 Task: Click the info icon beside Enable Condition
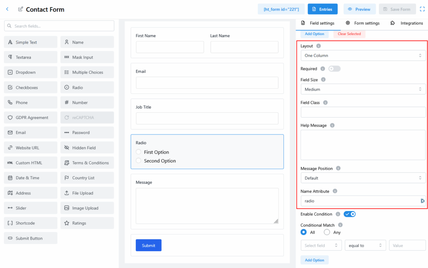[338, 214]
